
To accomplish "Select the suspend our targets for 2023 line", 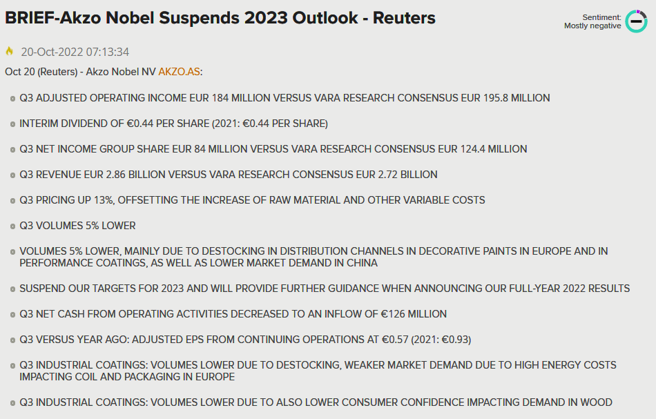I will (x=325, y=289).
